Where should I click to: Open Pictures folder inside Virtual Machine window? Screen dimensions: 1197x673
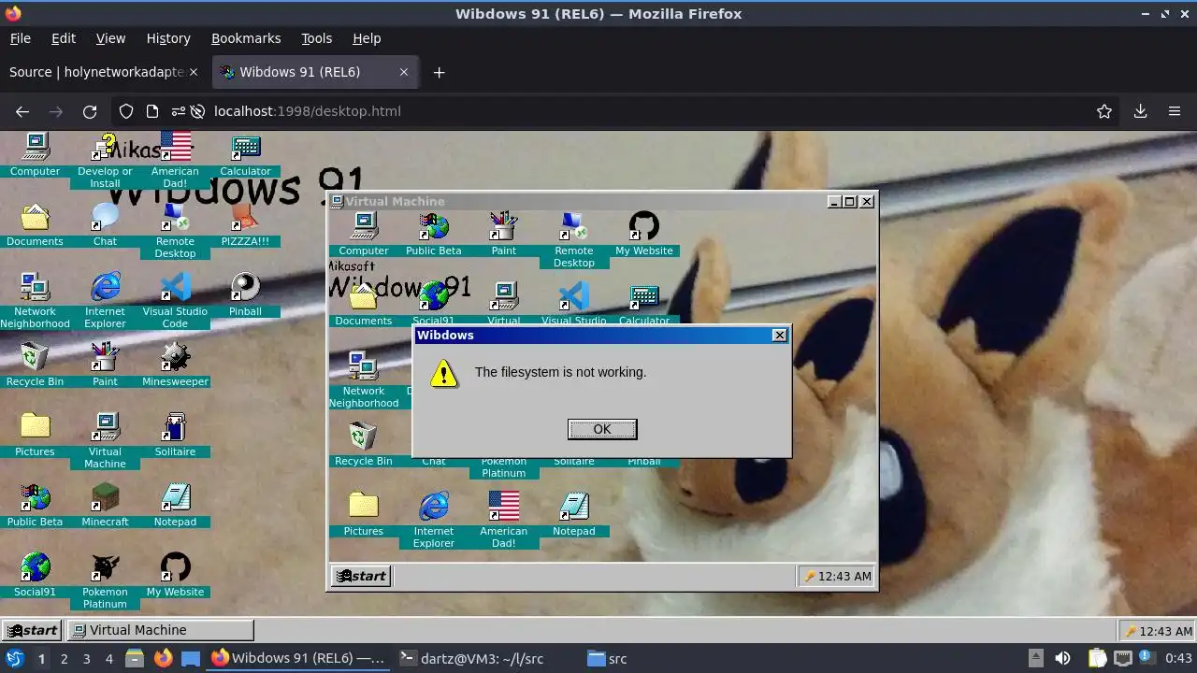point(363,514)
